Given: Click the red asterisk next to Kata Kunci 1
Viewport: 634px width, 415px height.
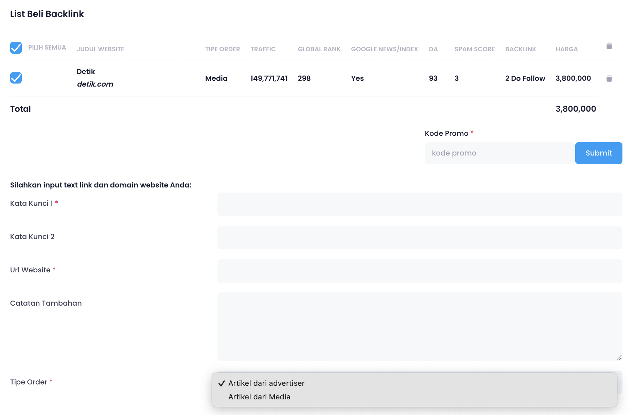Looking at the screenshot, I should pos(57,202).
